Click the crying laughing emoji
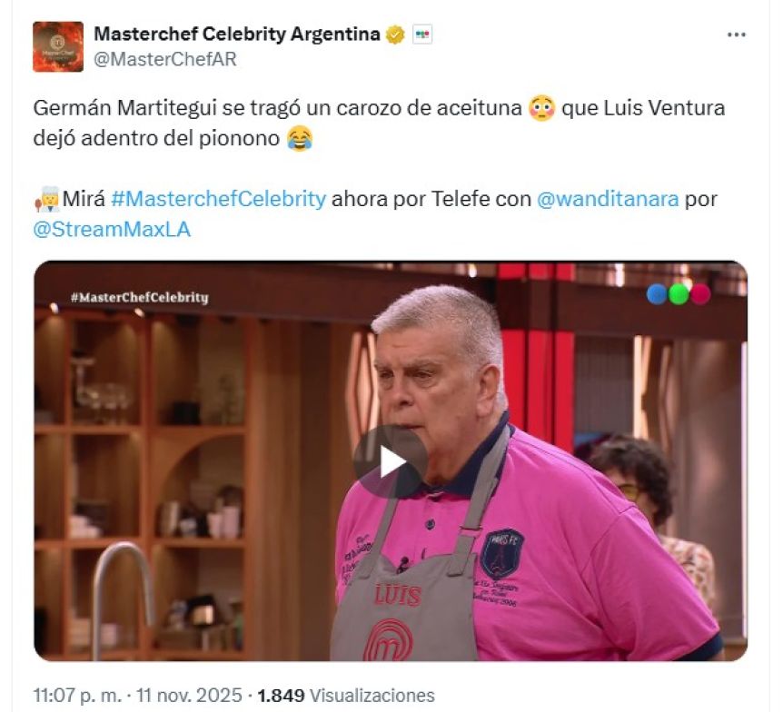783x712 pixels. coord(300,138)
